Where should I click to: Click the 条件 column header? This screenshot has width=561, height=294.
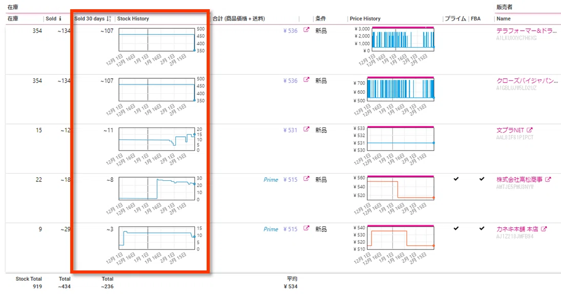320,18
